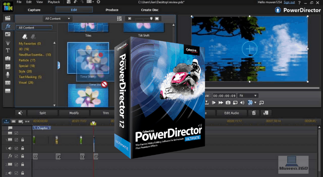
Task: Click the help question mark icon
Action: click(x=299, y=3)
